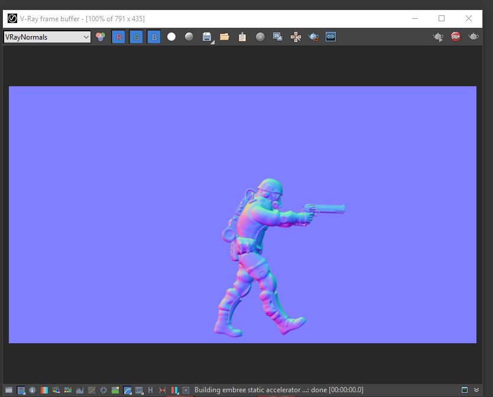Toggle the HSL color correction

[56, 390]
